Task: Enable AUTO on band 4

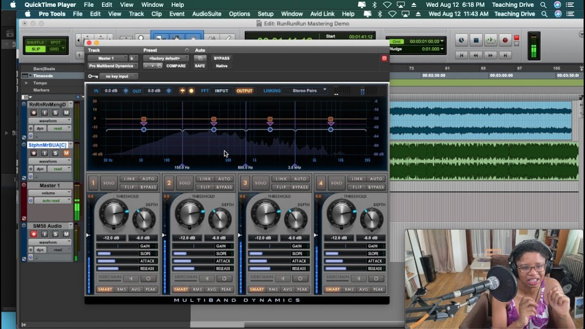Action: click(376, 179)
